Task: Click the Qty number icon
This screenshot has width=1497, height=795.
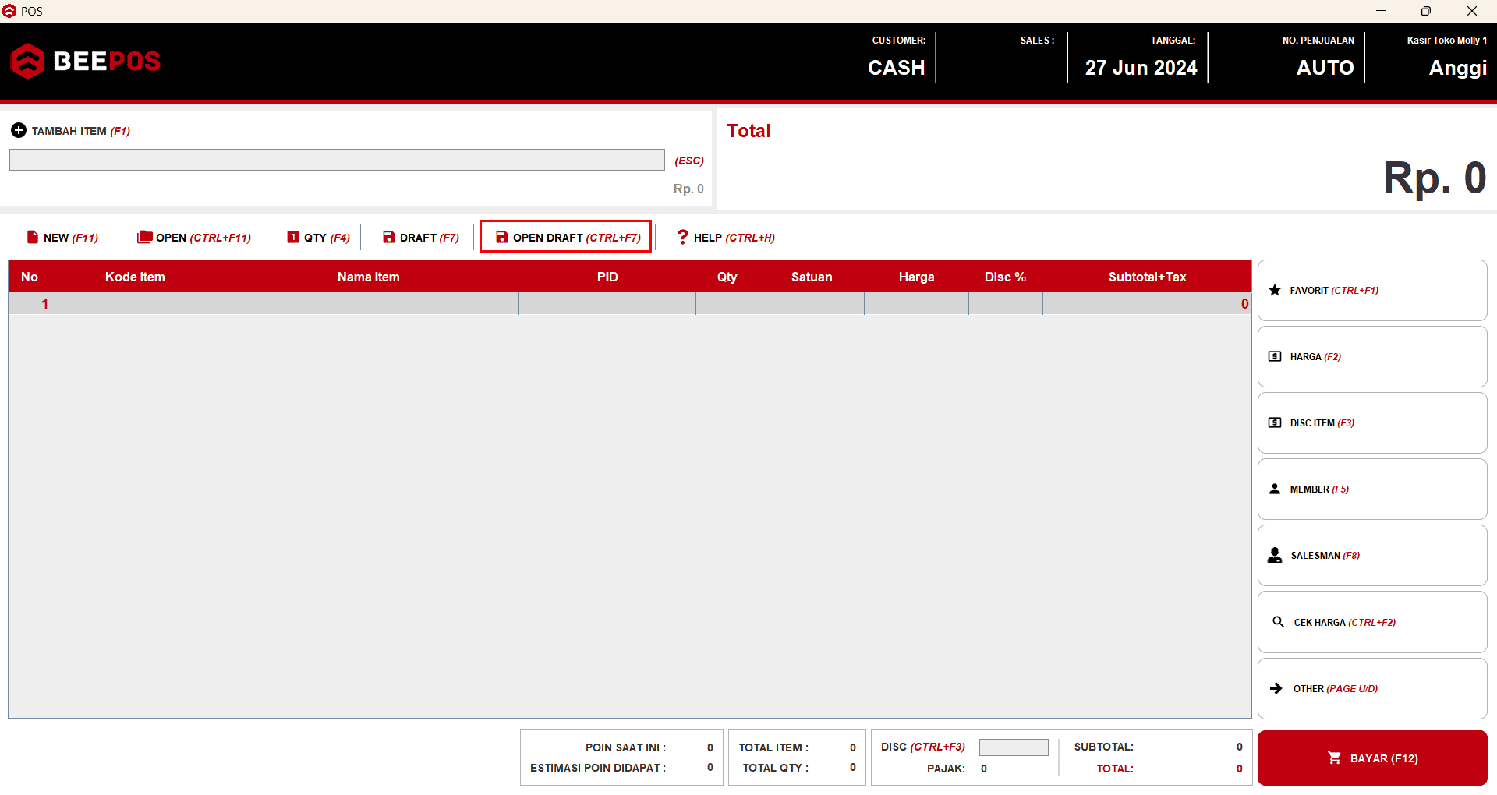Action: coord(293,237)
